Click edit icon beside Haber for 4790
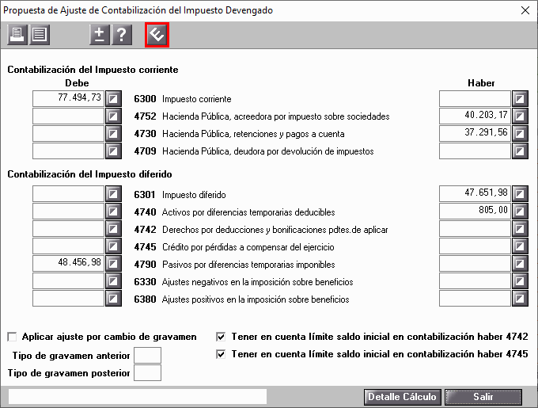The width and height of the screenshot is (538, 408). point(520,264)
